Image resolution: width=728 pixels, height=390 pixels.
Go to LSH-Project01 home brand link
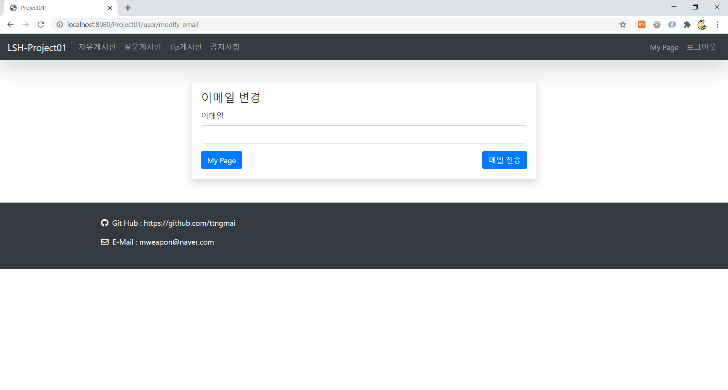click(x=37, y=48)
